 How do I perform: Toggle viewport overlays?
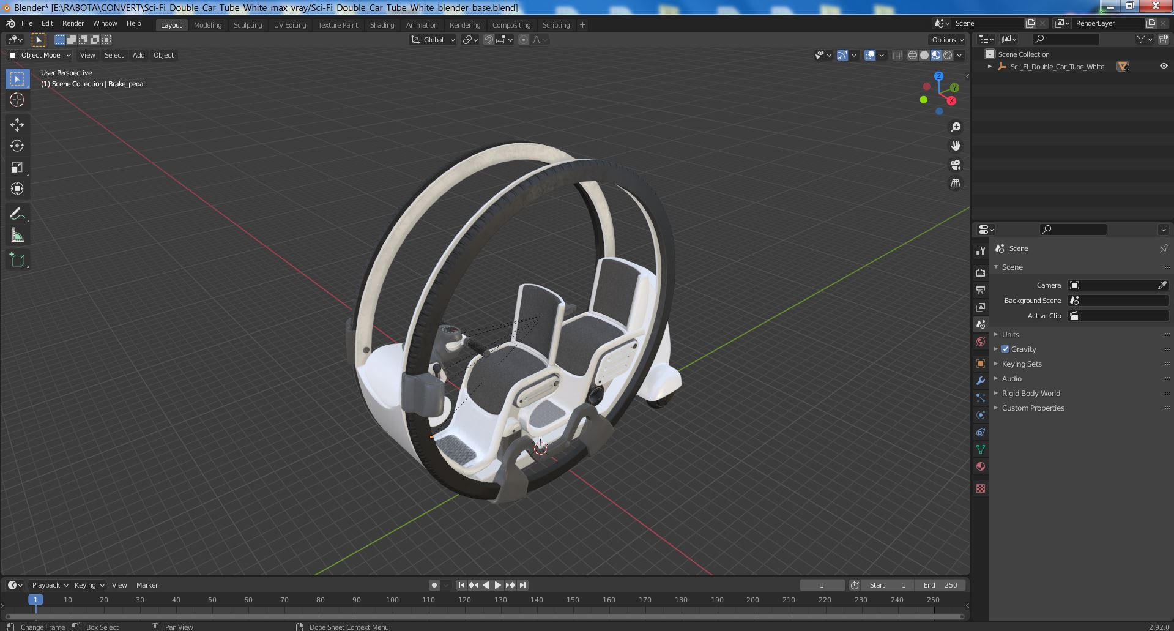(870, 55)
